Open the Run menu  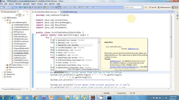click(46, 4)
